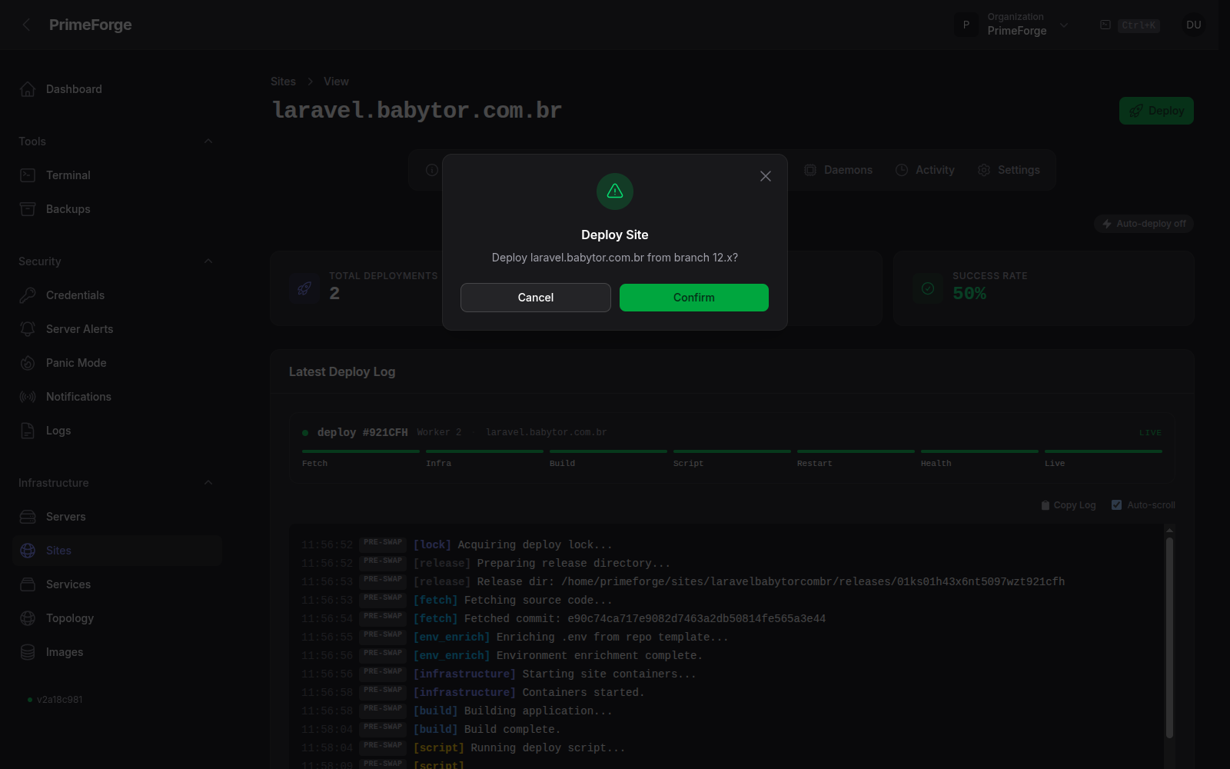Click the 50% success rate value

[969, 294]
